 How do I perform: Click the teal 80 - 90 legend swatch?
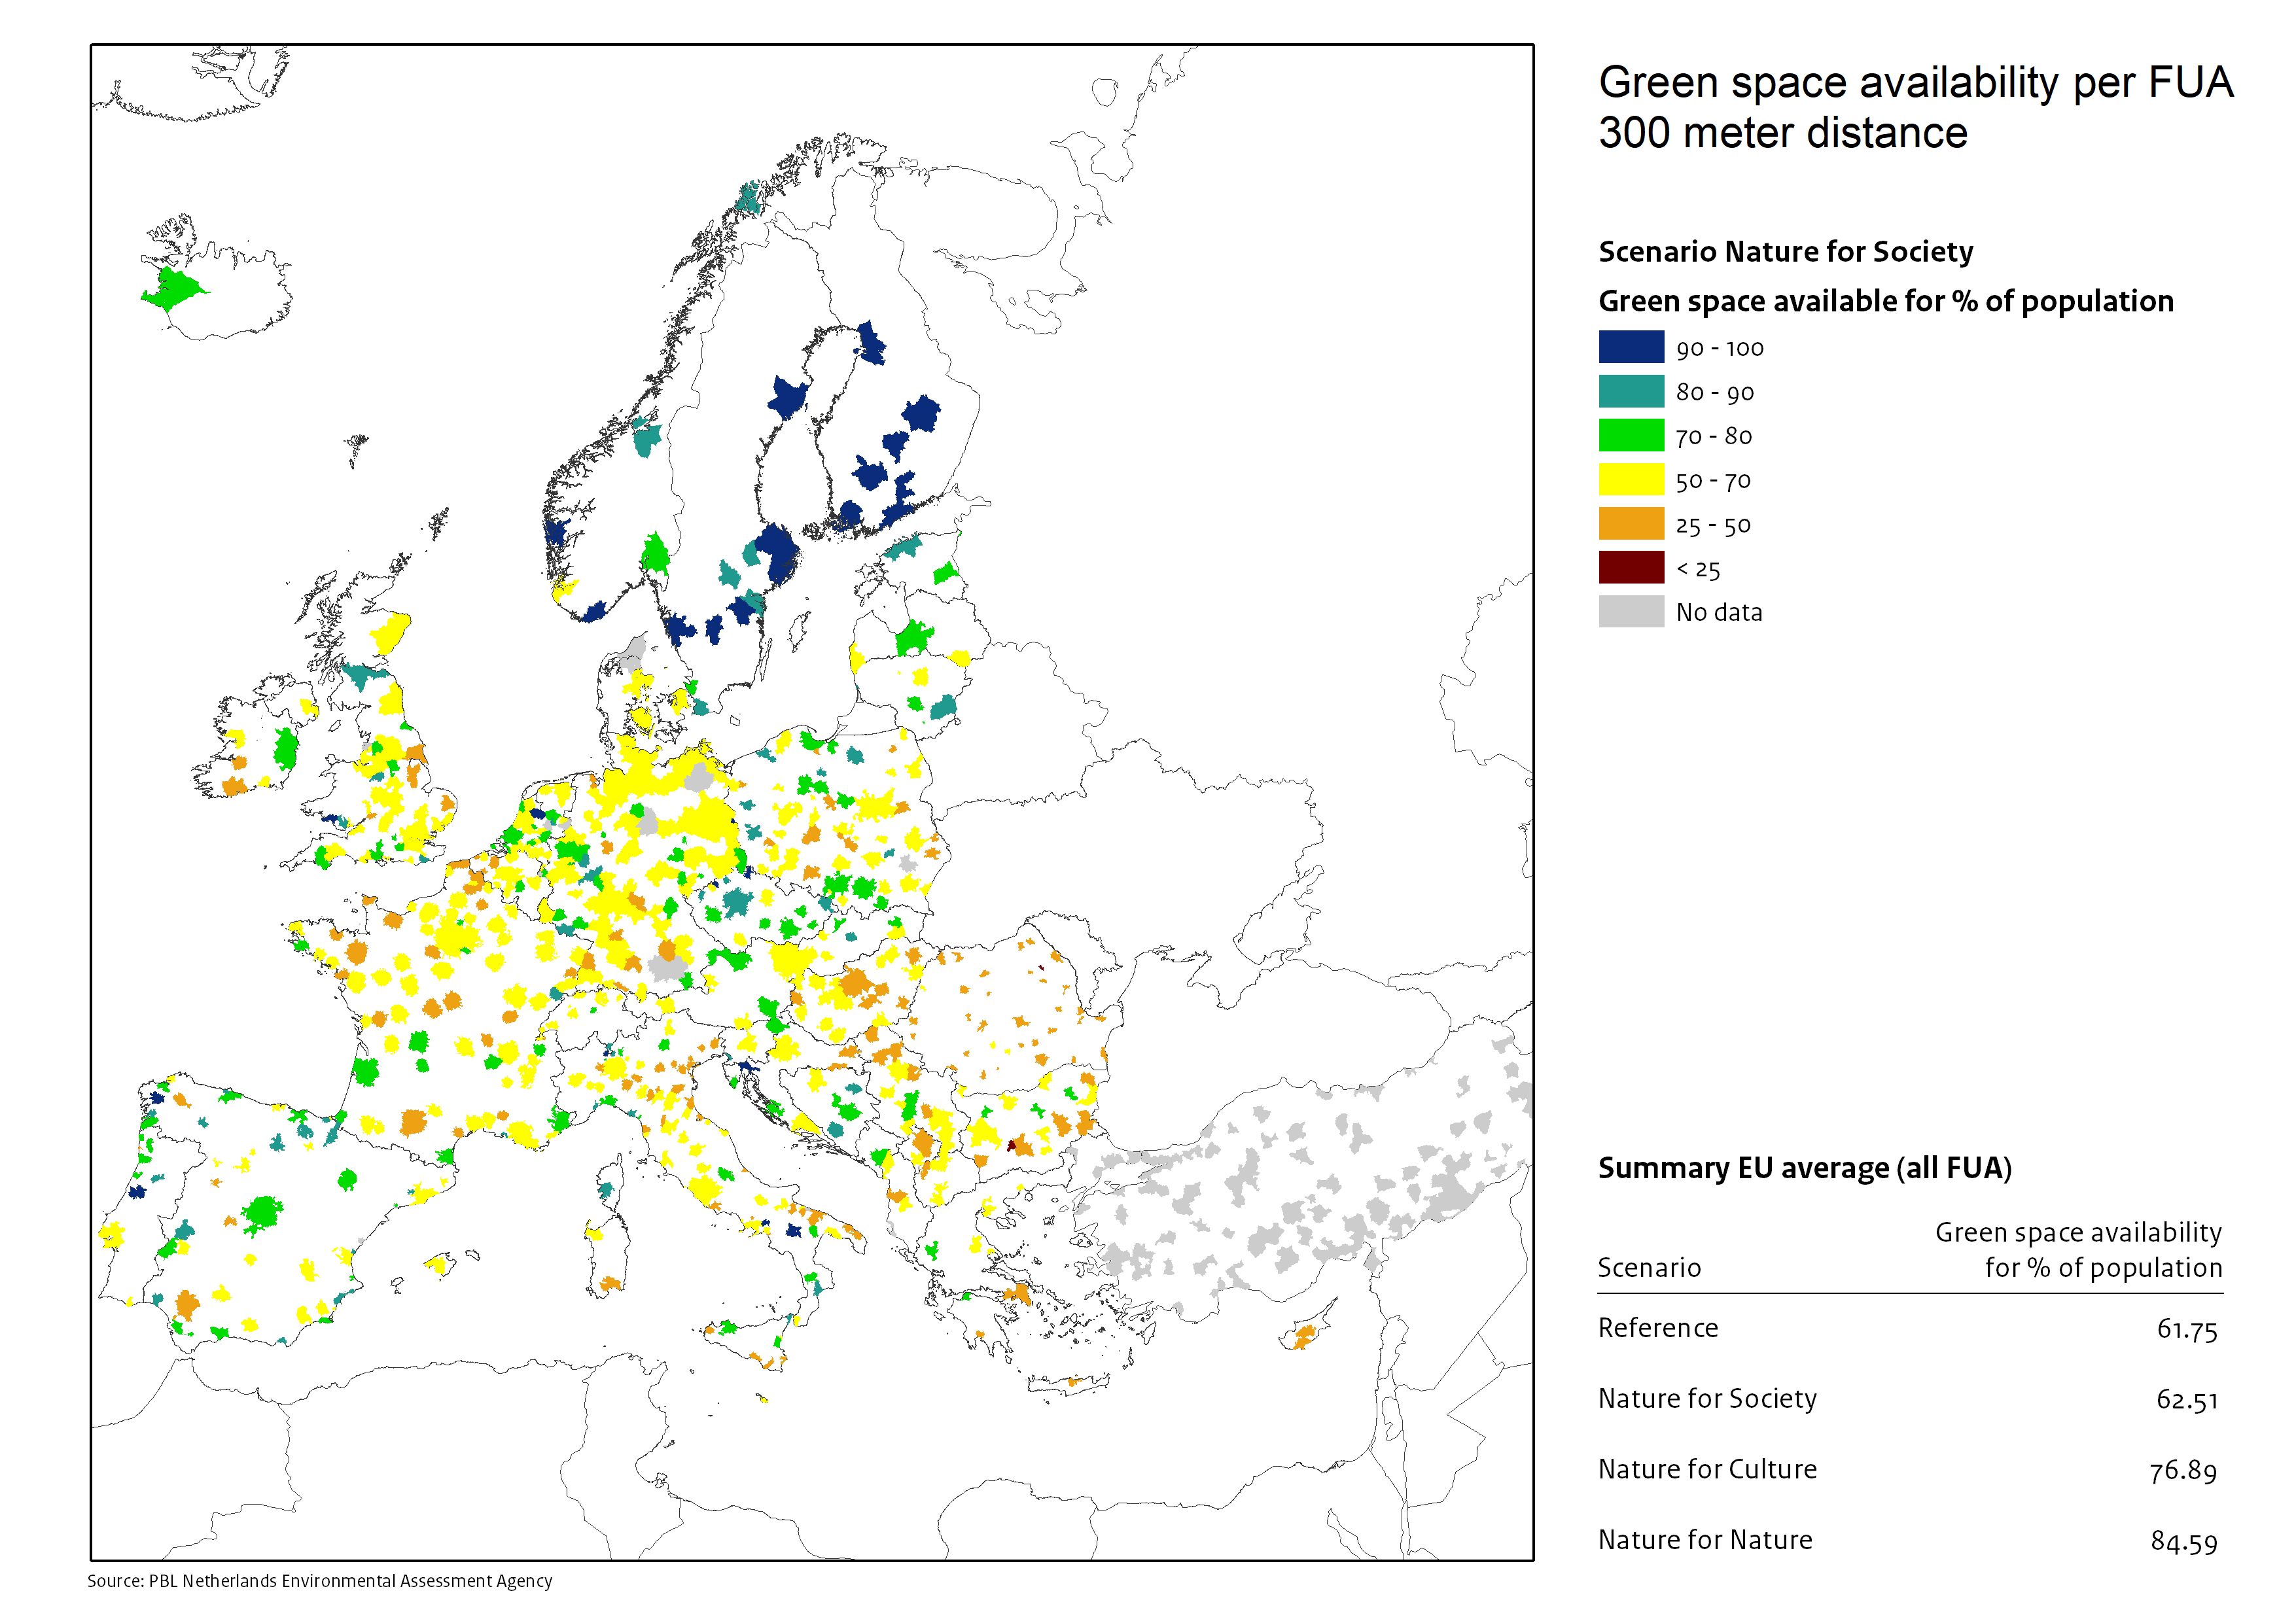[1631, 391]
